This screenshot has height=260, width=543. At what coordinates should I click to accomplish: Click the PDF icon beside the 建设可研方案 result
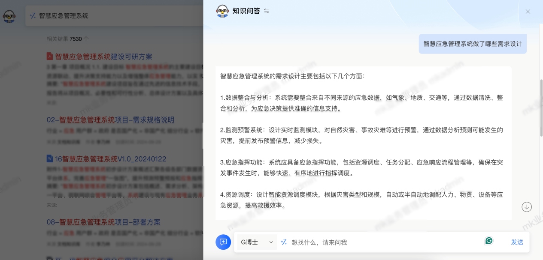point(50,57)
